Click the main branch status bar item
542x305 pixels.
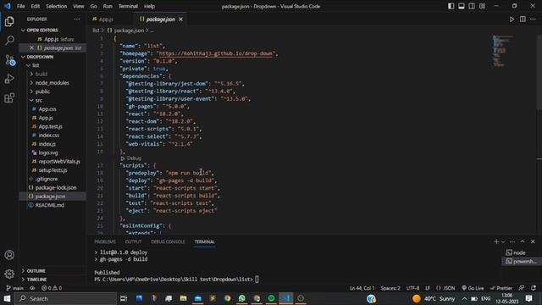[x=14, y=288]
